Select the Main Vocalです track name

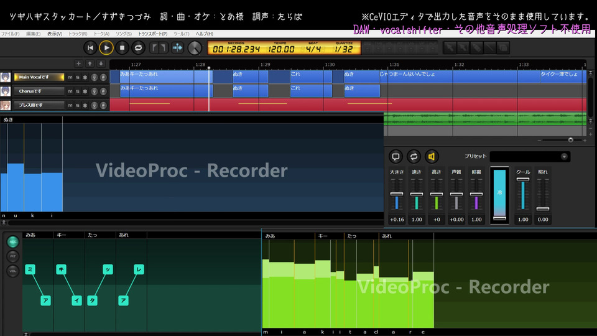(x=39, y=77)
